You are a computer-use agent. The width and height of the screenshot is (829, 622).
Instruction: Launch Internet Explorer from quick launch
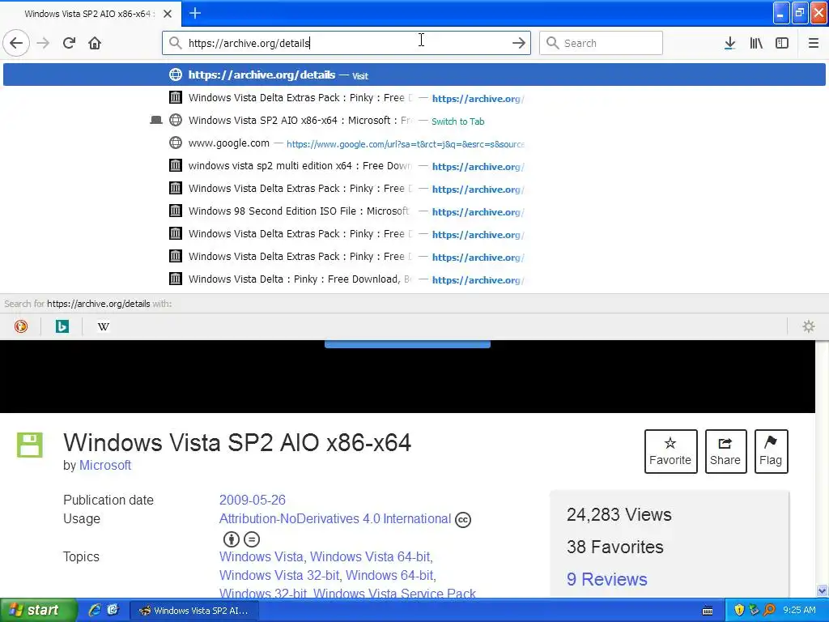pos(95,610)
